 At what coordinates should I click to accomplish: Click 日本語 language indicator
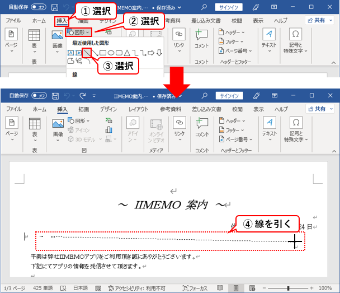[81, 288]
